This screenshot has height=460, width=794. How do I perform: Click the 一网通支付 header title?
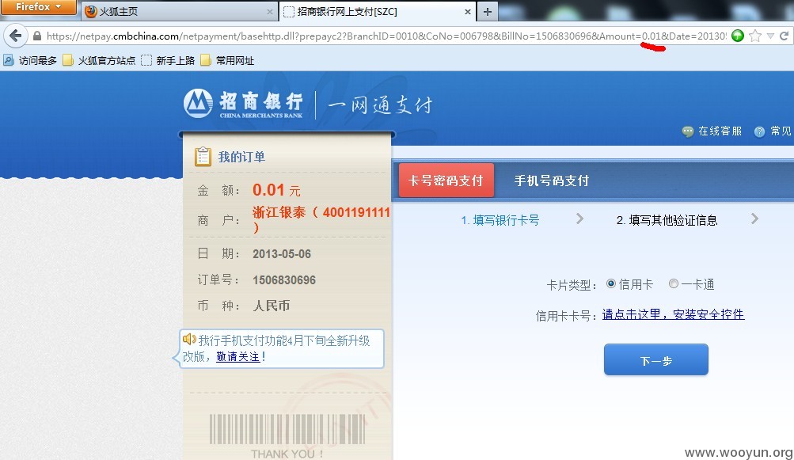[380, 105]
